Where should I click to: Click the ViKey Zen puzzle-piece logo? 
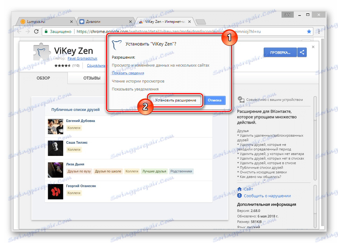(42, 52)
